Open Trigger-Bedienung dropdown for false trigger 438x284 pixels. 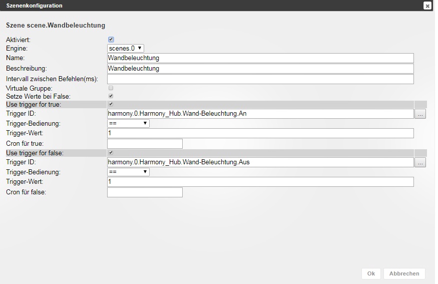[128, 172]
